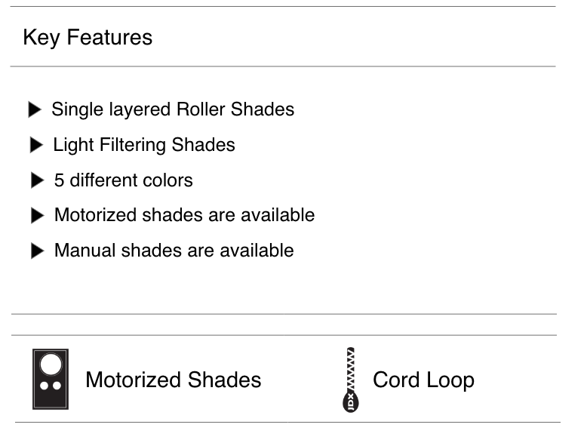The image size is (587, 443).
Task: Expand the Manual shades are available bullet
Action: pos(38,251)
